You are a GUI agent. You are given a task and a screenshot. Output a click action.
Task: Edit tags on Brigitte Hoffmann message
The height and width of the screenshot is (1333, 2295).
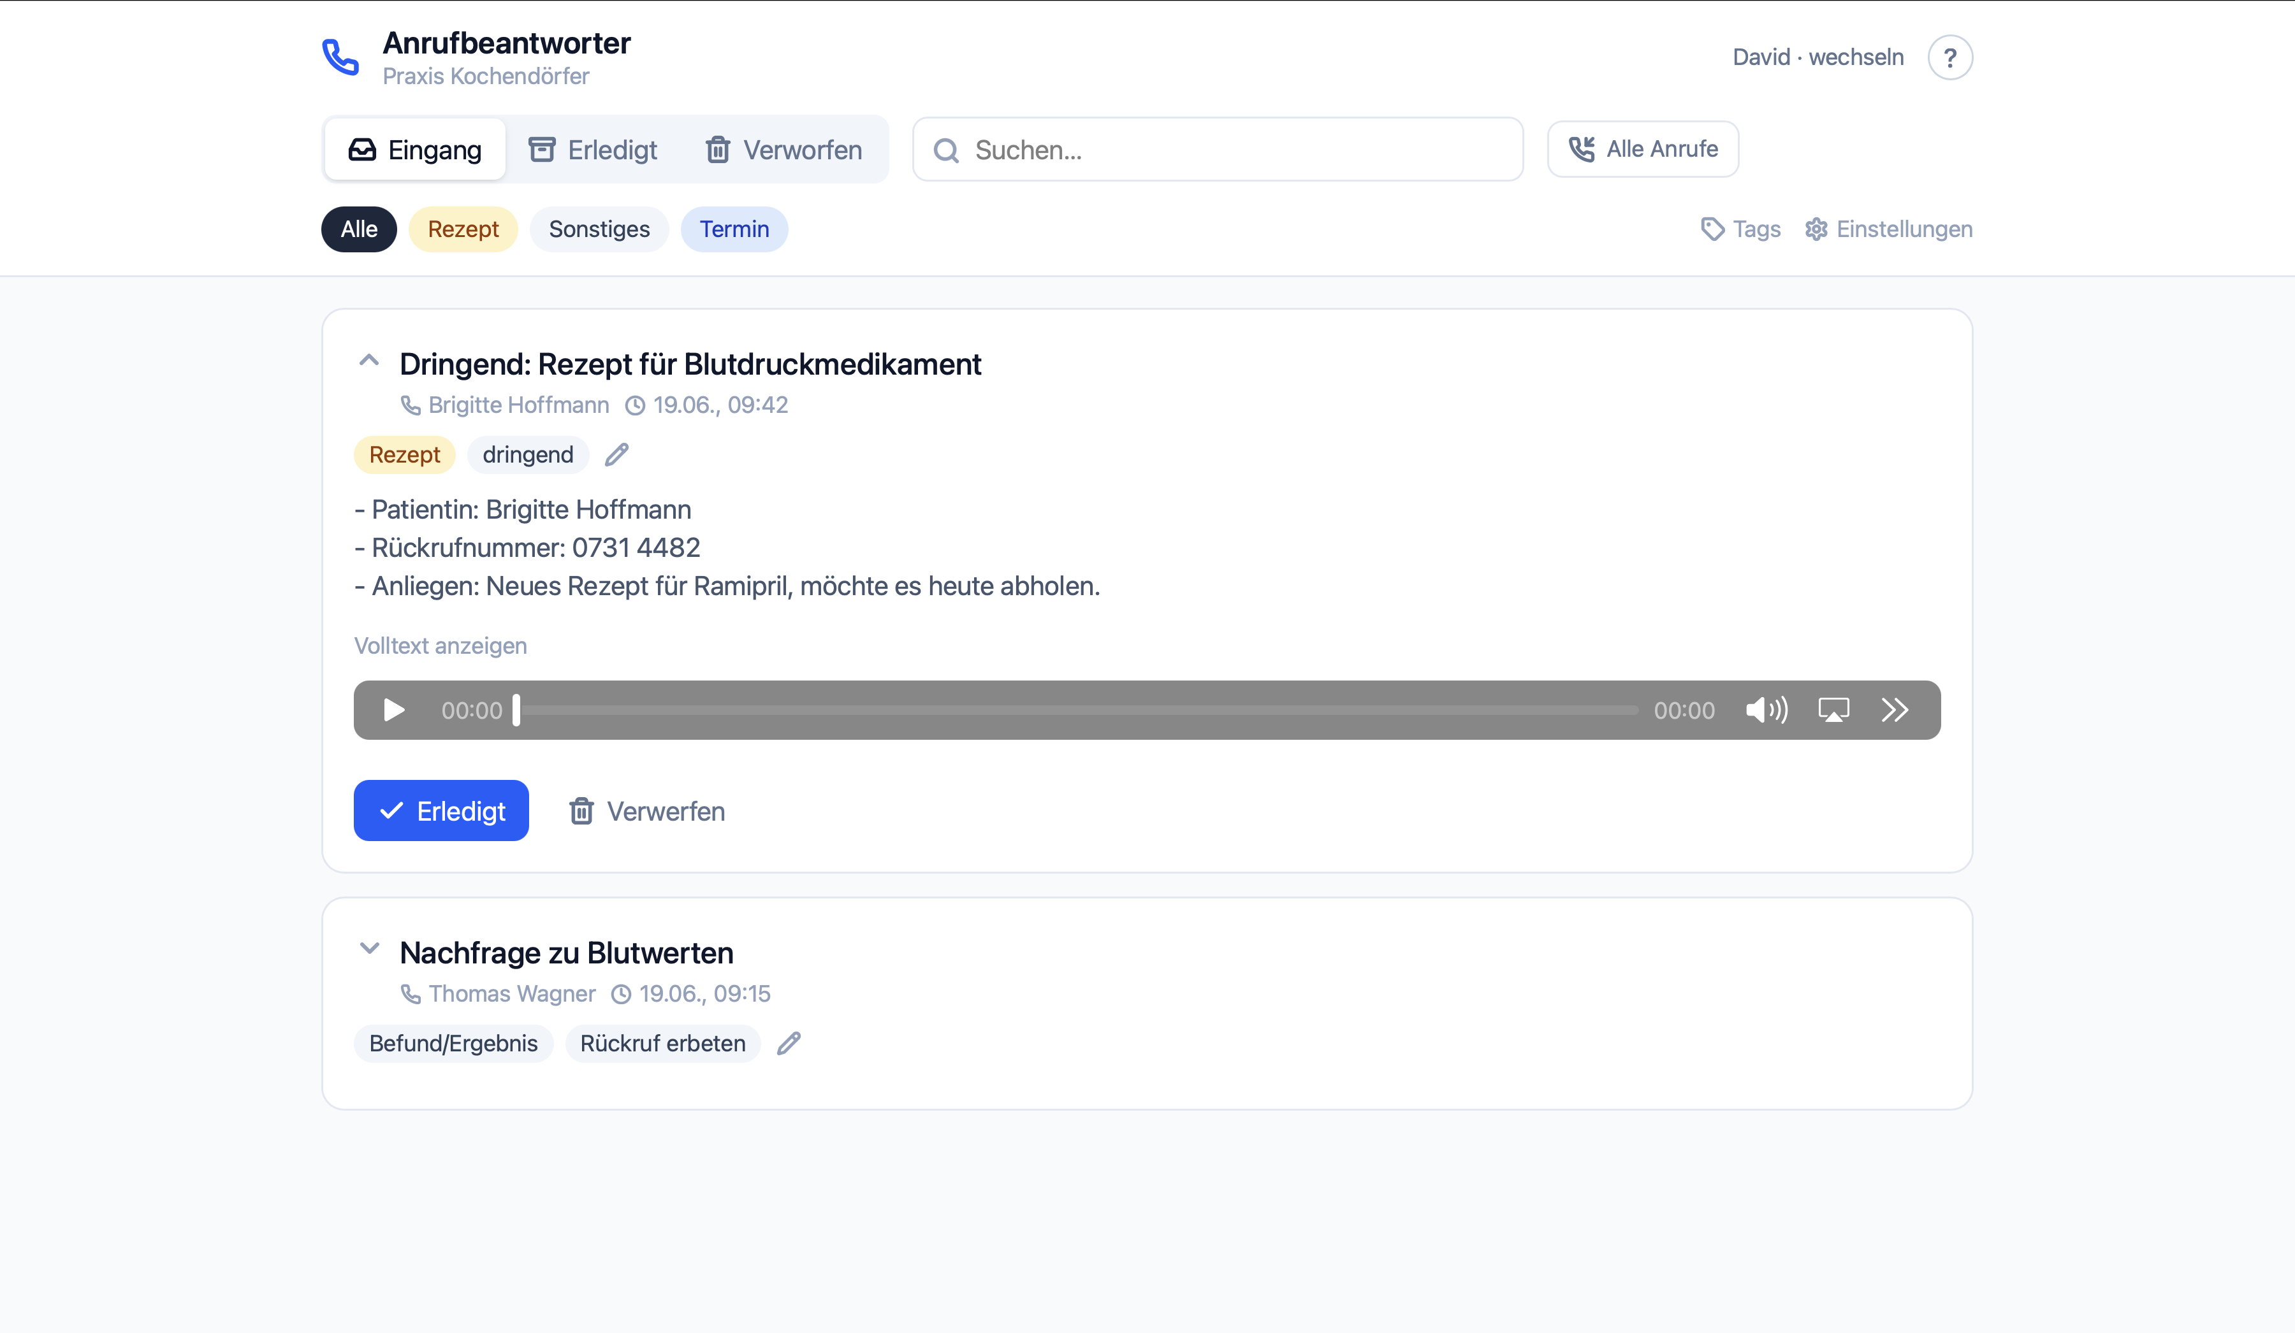616,454
